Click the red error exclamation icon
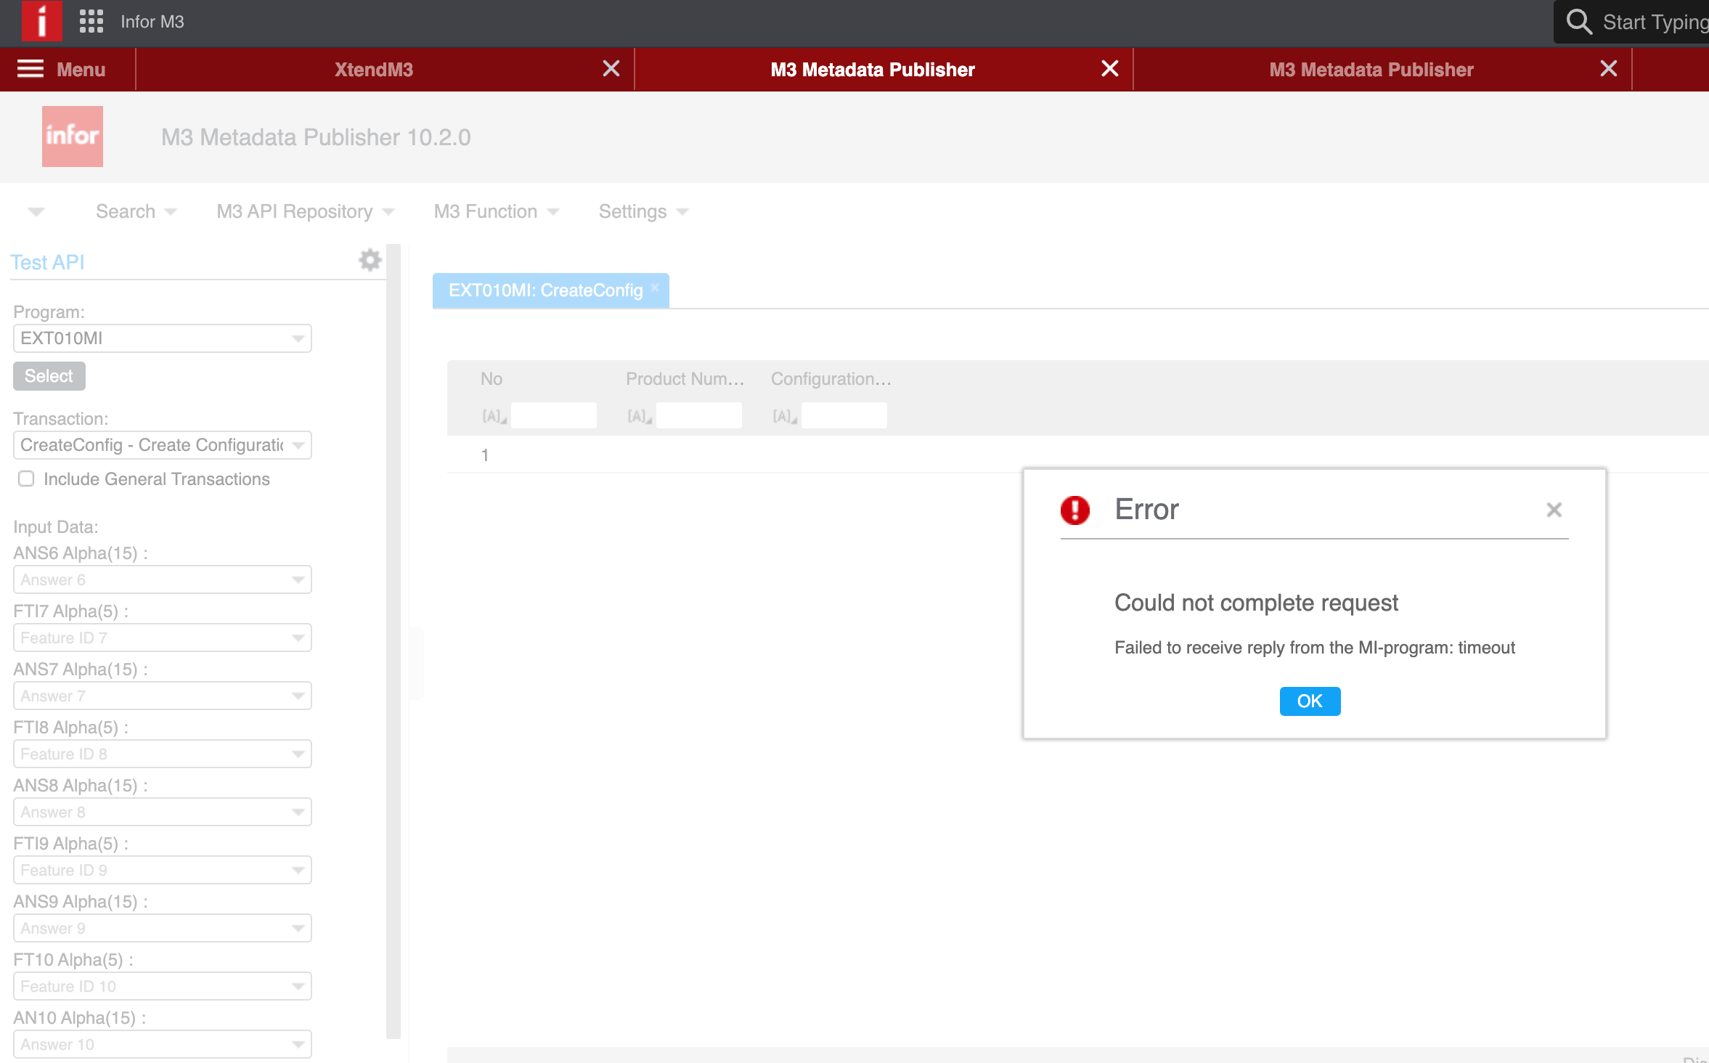Image resolution: width=1709 pixels, height=1063 pixels. tap(1075, 510)
